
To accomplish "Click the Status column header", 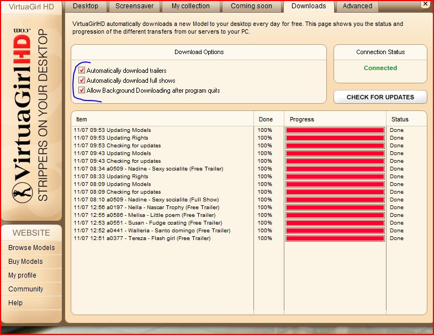I will coord(400,120).
